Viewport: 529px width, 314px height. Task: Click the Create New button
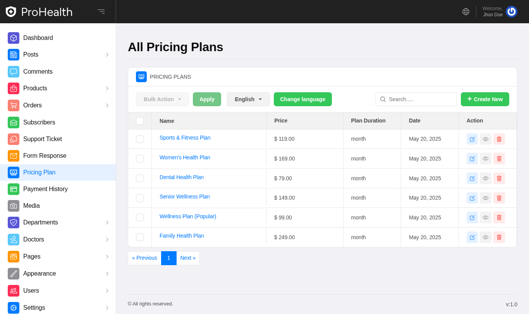click(x=485, y=99)
